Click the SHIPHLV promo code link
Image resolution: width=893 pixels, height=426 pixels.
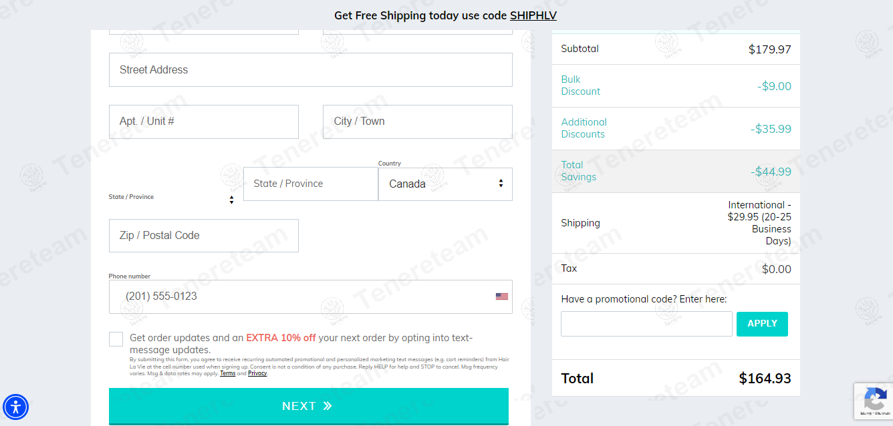pyautogui.click(x=533, y=15)
